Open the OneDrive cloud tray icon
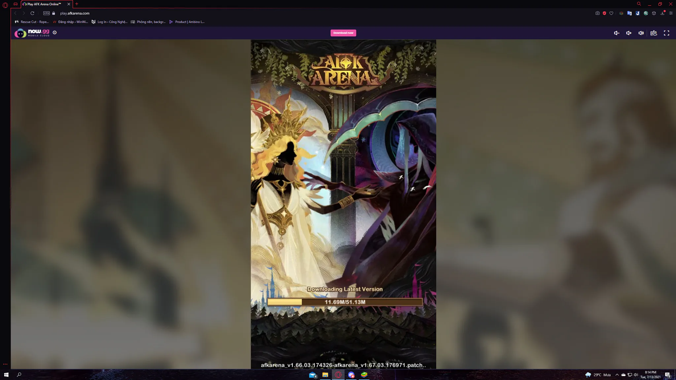 click(623, 375)
